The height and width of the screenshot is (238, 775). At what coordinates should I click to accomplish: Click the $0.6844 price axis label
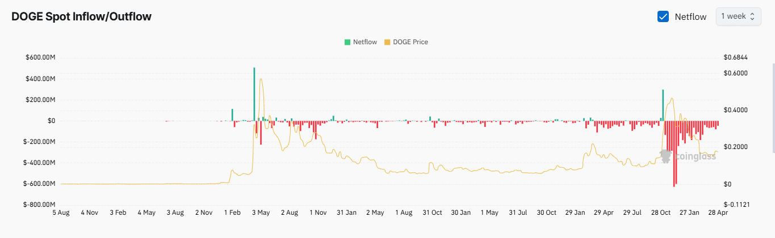pyautogui.click(x=736, y=57)
